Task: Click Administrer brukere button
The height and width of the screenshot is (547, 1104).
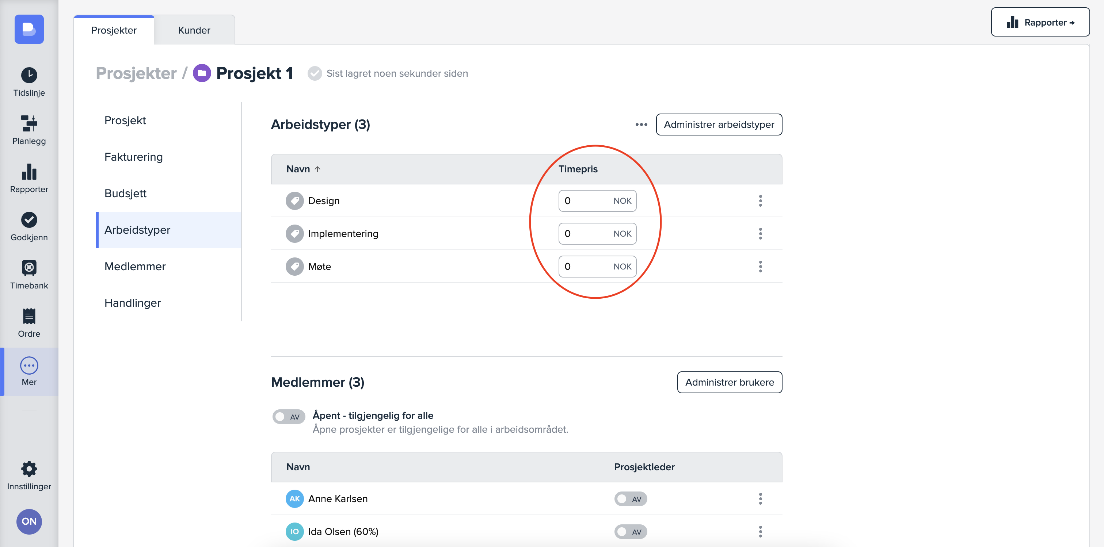Action: 730,382
